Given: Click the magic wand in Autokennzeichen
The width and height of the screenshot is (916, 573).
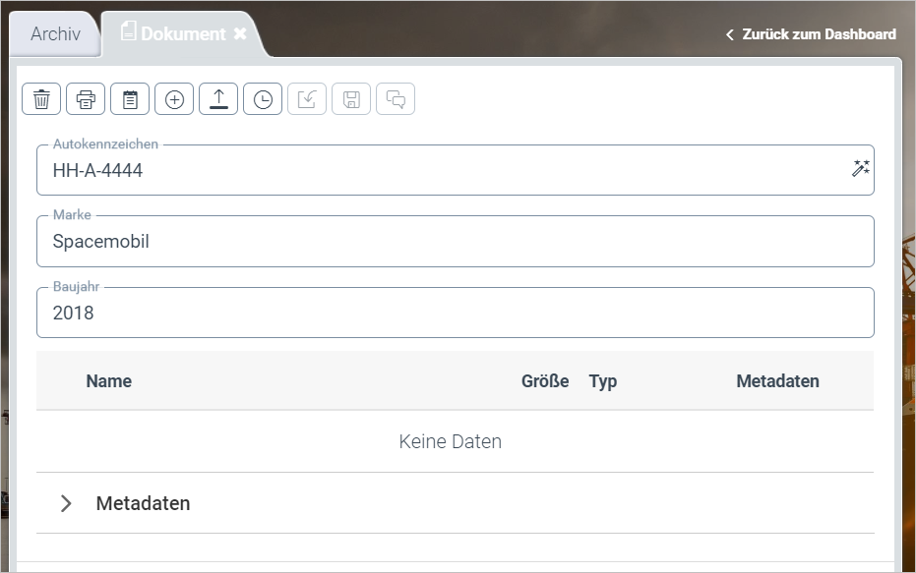Looking at the screenshot, I should coord(860,169).
